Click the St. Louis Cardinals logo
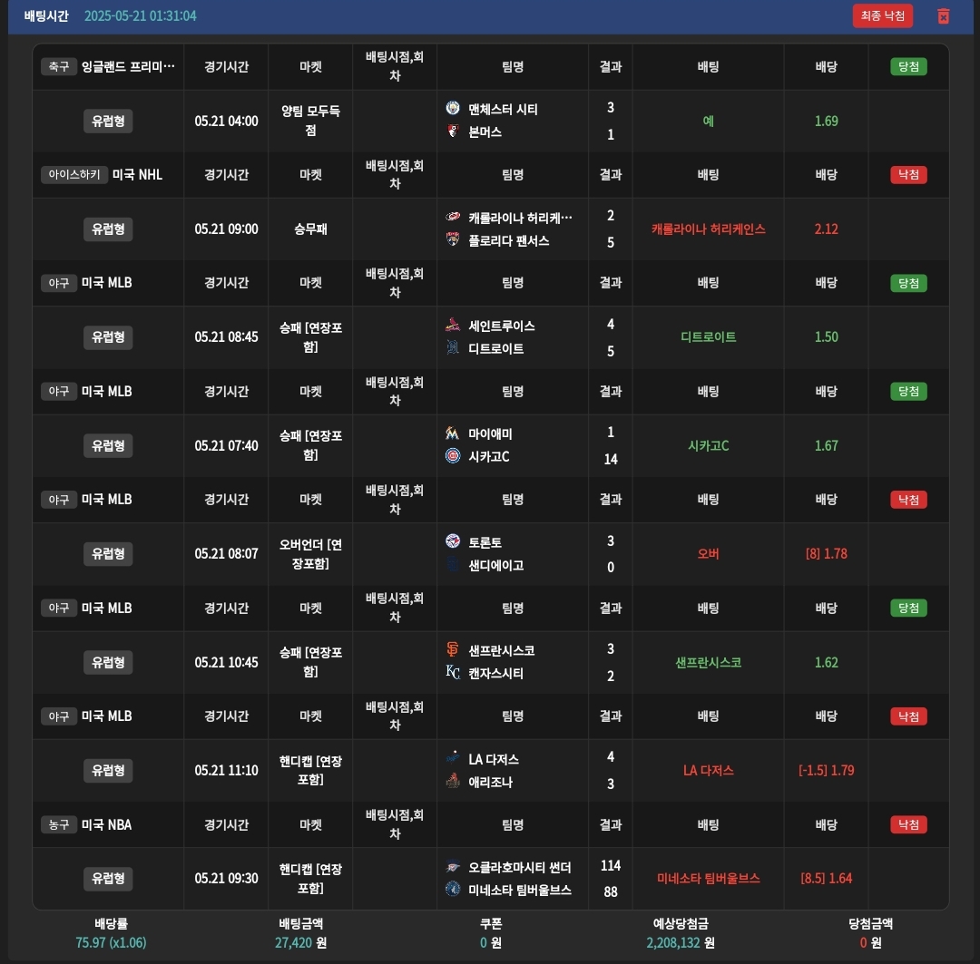Image resolution: width=980 pixels, height=964 pixels. 453,326
